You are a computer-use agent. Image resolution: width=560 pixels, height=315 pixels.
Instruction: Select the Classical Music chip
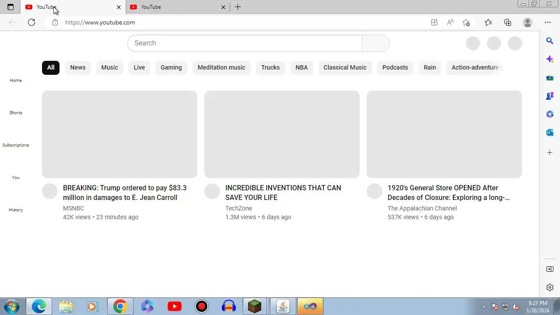click(x=345, y=67)
